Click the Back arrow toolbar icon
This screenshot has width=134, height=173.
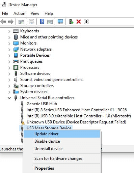click(3, 22)
